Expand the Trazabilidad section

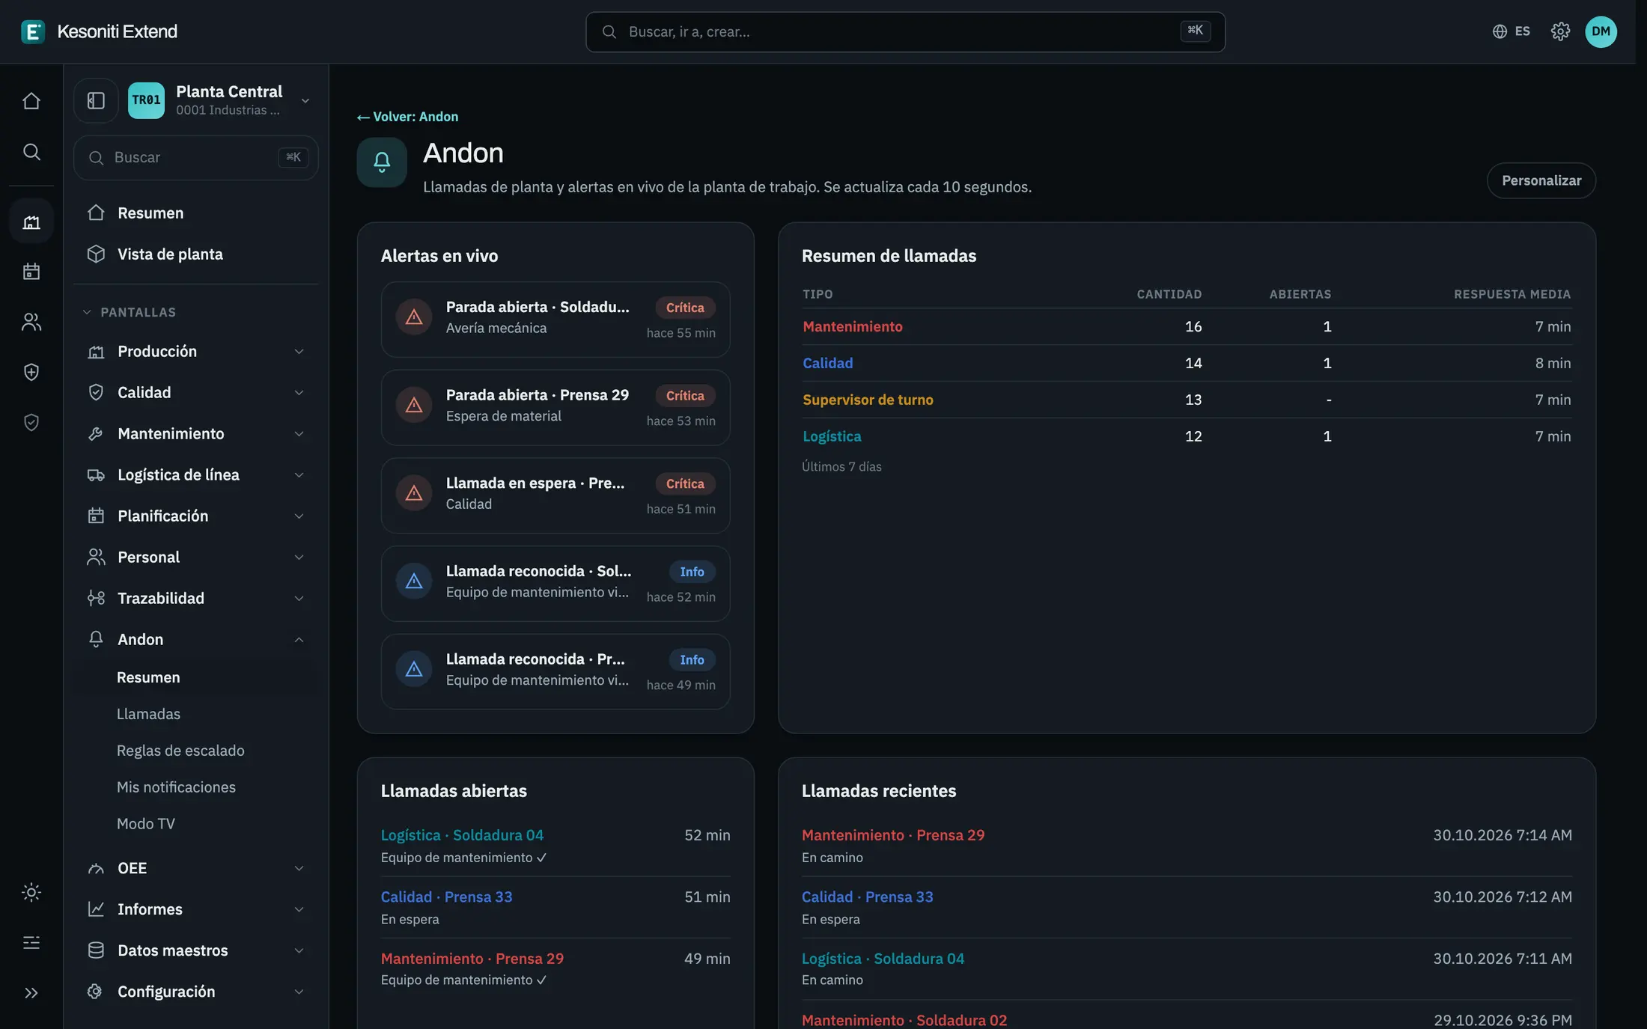pyautogui.click(x=196, y=598)
